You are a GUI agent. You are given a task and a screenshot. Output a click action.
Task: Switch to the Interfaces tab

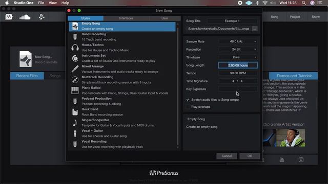(x=126, y=18)
